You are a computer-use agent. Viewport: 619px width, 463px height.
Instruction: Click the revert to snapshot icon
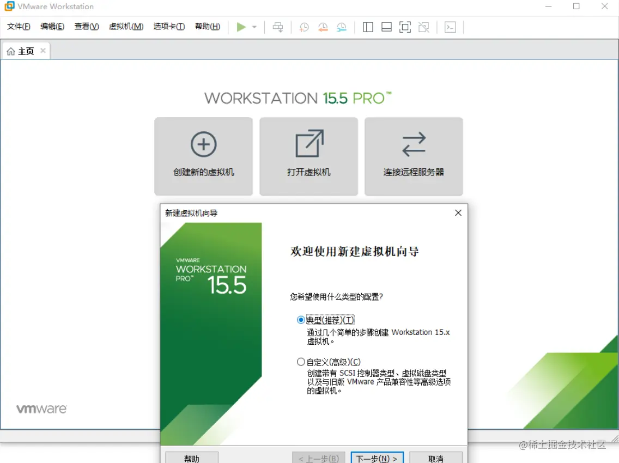(323, 27)
